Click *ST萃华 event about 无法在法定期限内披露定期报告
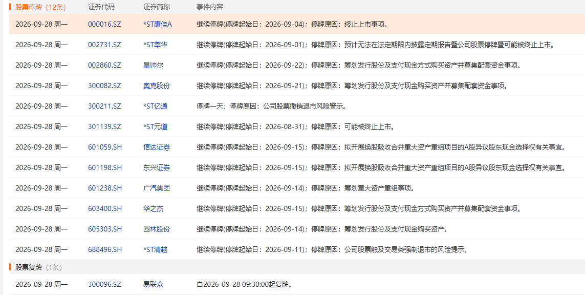 (377, 45)
